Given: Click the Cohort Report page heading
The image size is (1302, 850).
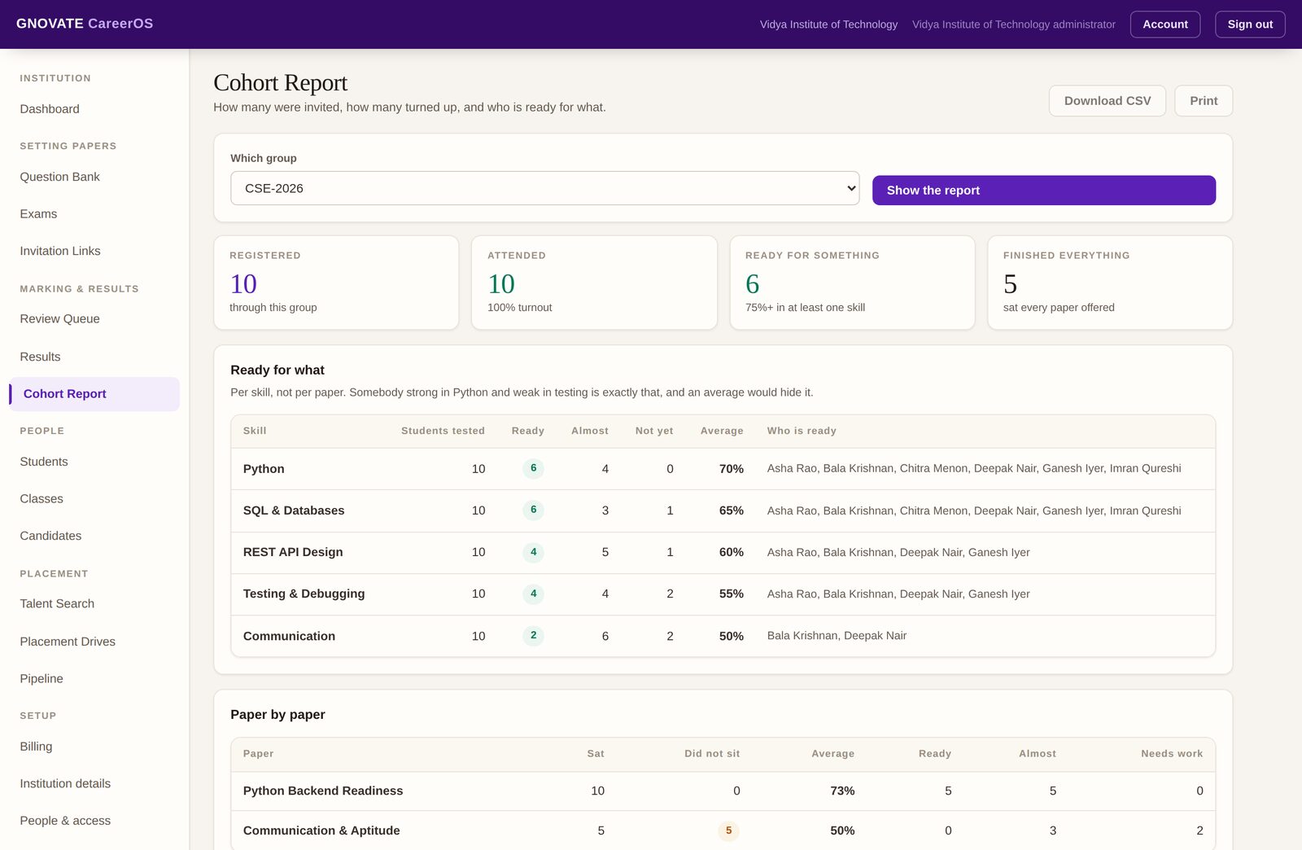Looking at the screenshot, I should click(280, 83).
